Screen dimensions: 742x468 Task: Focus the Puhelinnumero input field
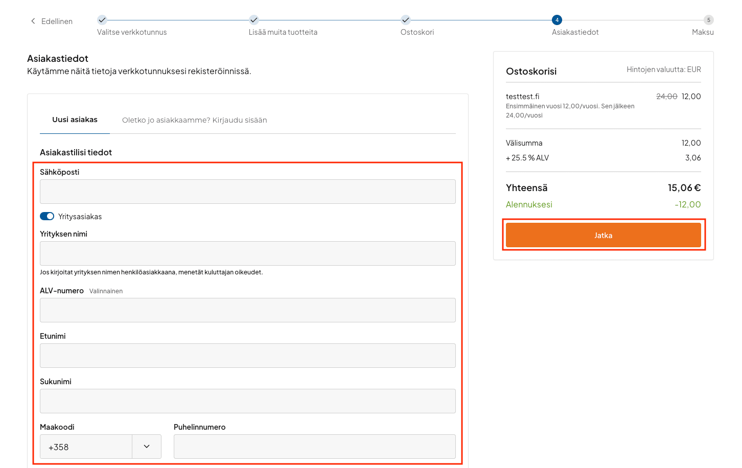(x=314, y=447)
